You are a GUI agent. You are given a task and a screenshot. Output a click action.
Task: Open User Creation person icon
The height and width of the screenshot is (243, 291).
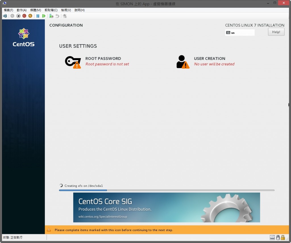[x=183, y=62]
